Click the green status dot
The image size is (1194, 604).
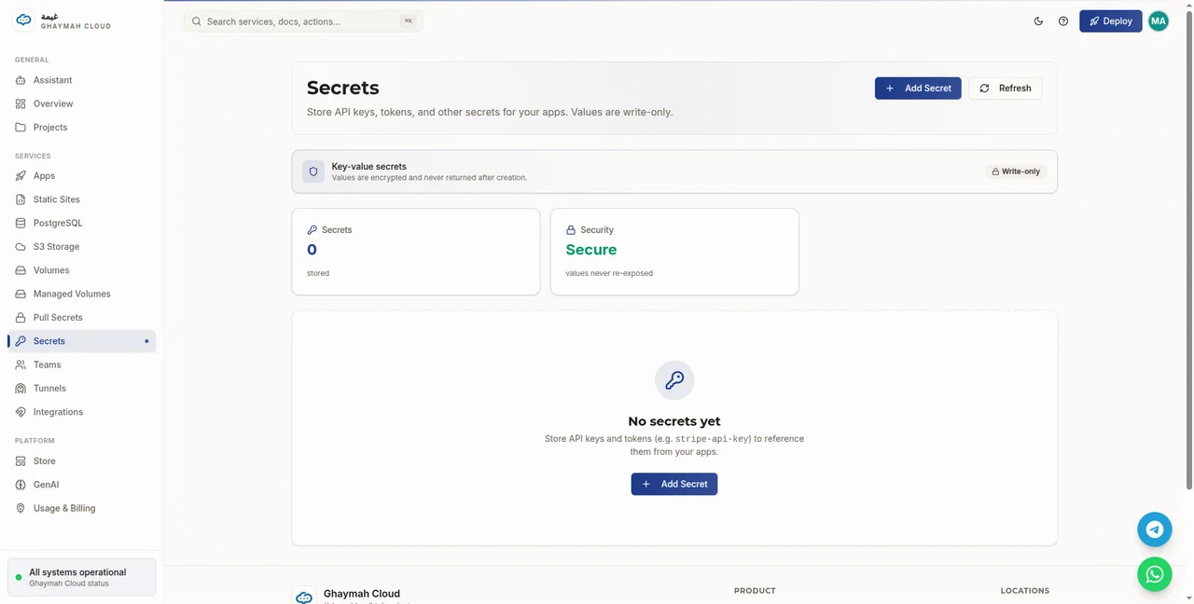(19, 578)
